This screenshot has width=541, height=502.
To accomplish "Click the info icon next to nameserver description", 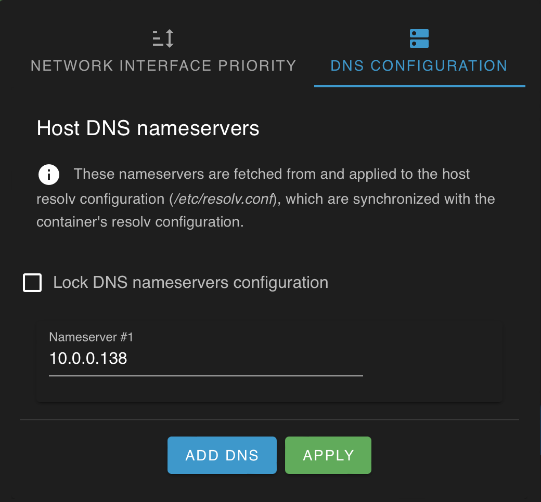I will 48,174.
